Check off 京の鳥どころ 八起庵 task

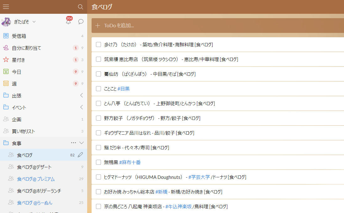98,206
